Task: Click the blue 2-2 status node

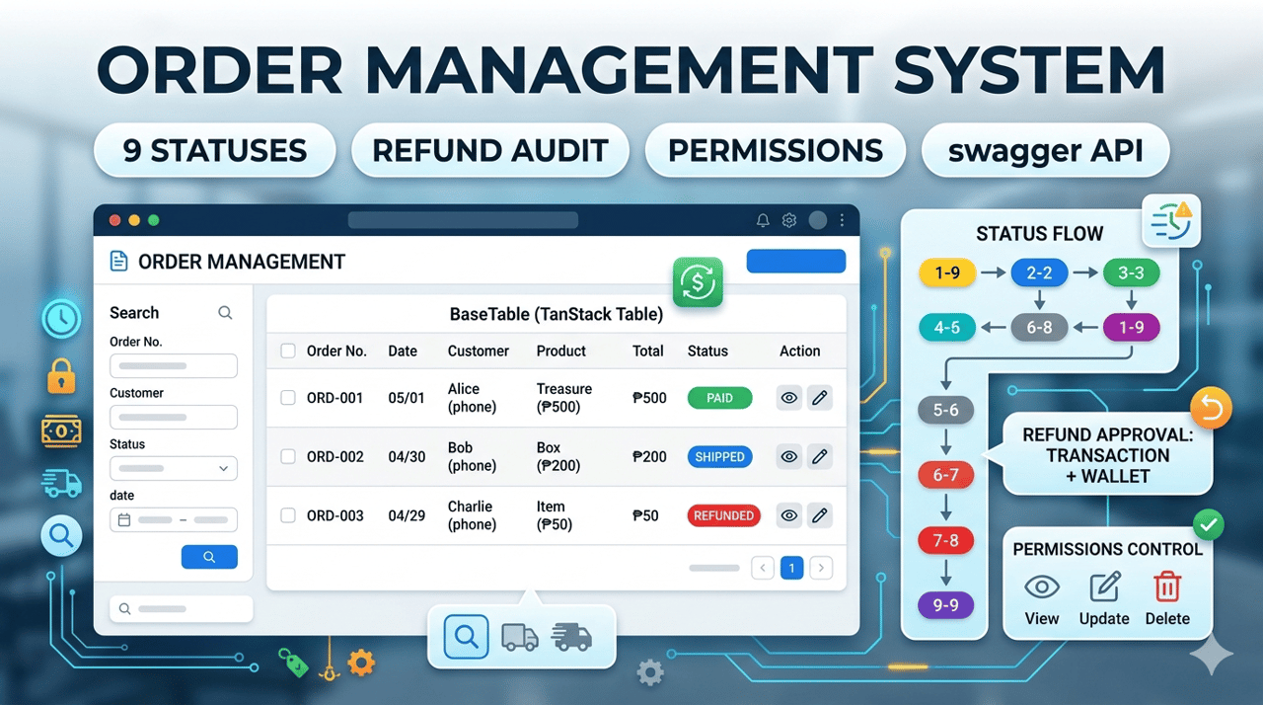Action: pyautogui.click(x=1040, y=273)
